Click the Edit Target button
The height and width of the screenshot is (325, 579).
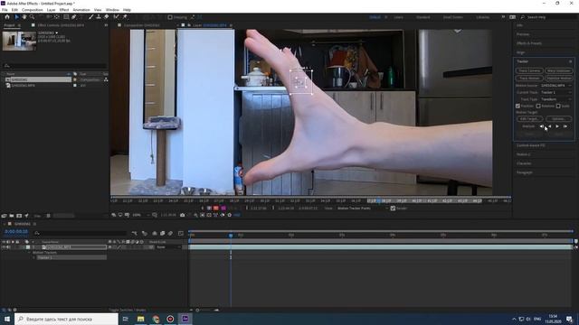(529, 119)
